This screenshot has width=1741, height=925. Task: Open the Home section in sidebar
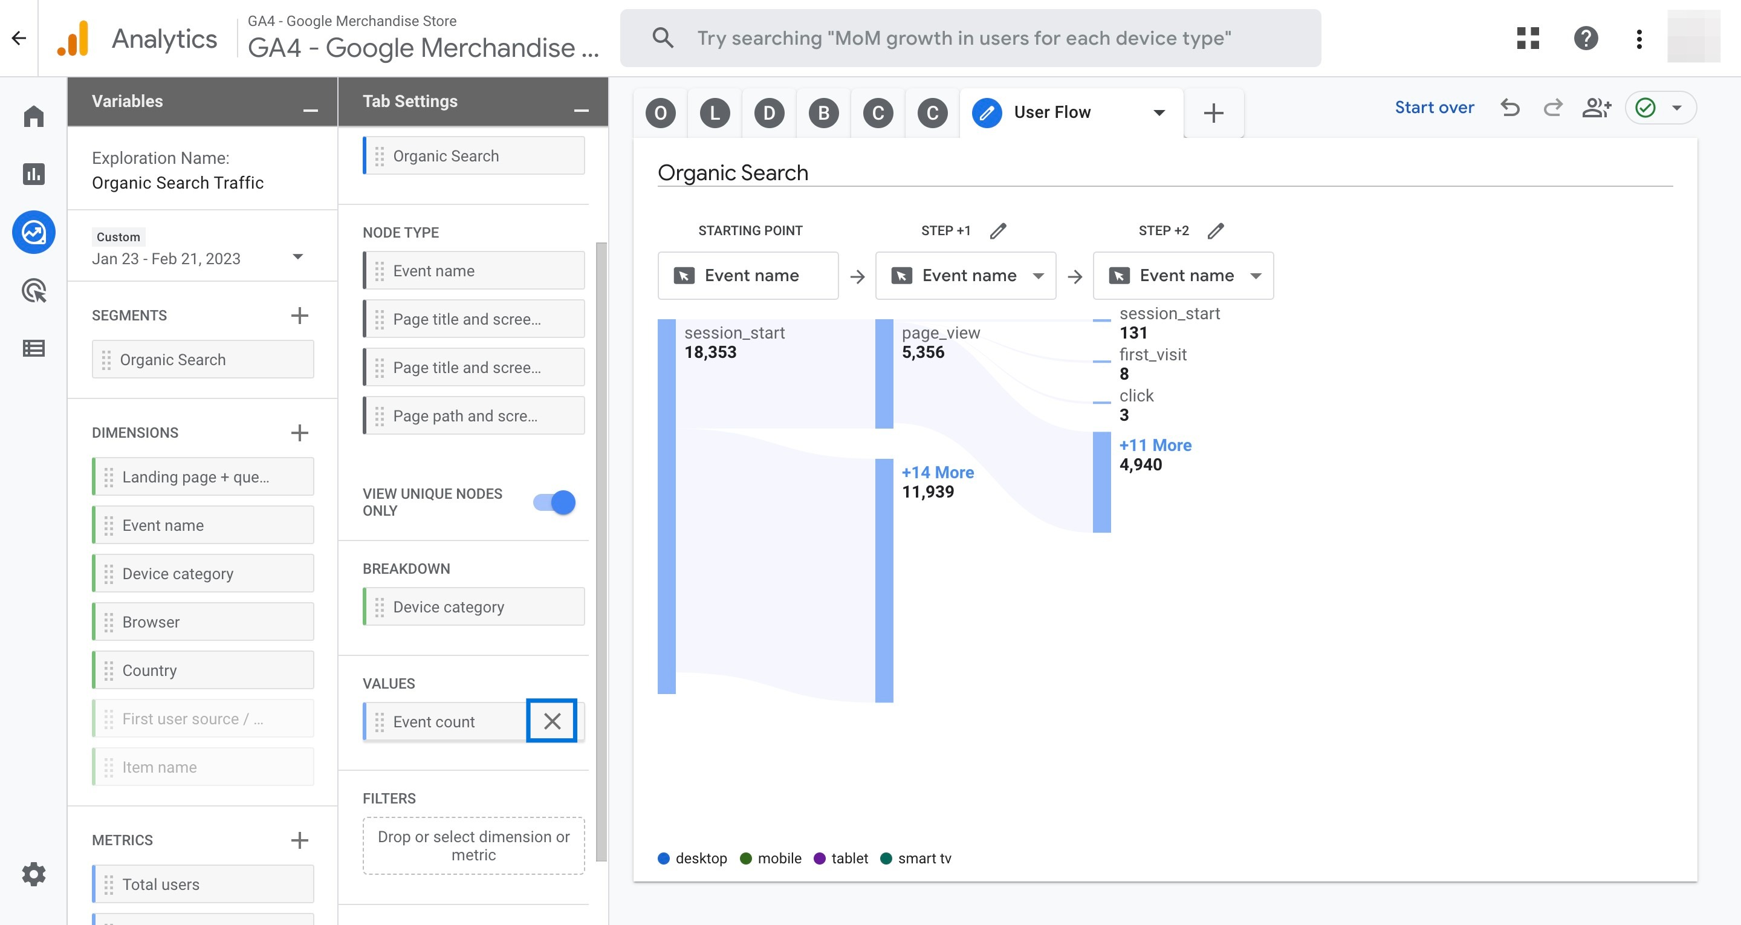point(34,115)
